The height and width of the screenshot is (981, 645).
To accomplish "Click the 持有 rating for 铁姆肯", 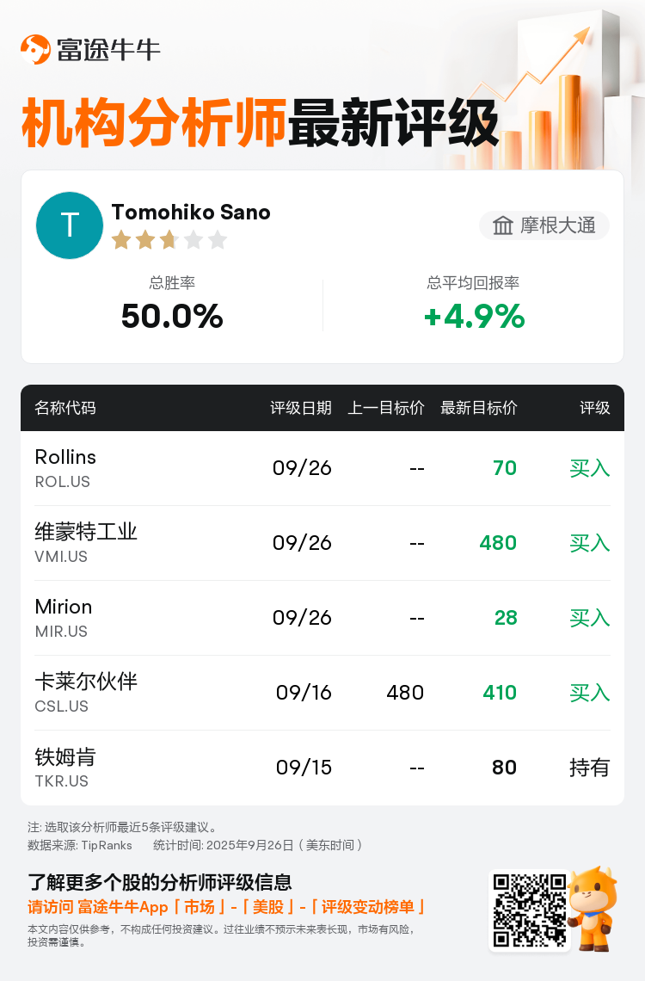I will pos(589,768).
